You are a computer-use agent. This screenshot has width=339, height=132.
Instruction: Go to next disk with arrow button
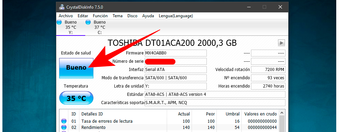tap(281, 43)
